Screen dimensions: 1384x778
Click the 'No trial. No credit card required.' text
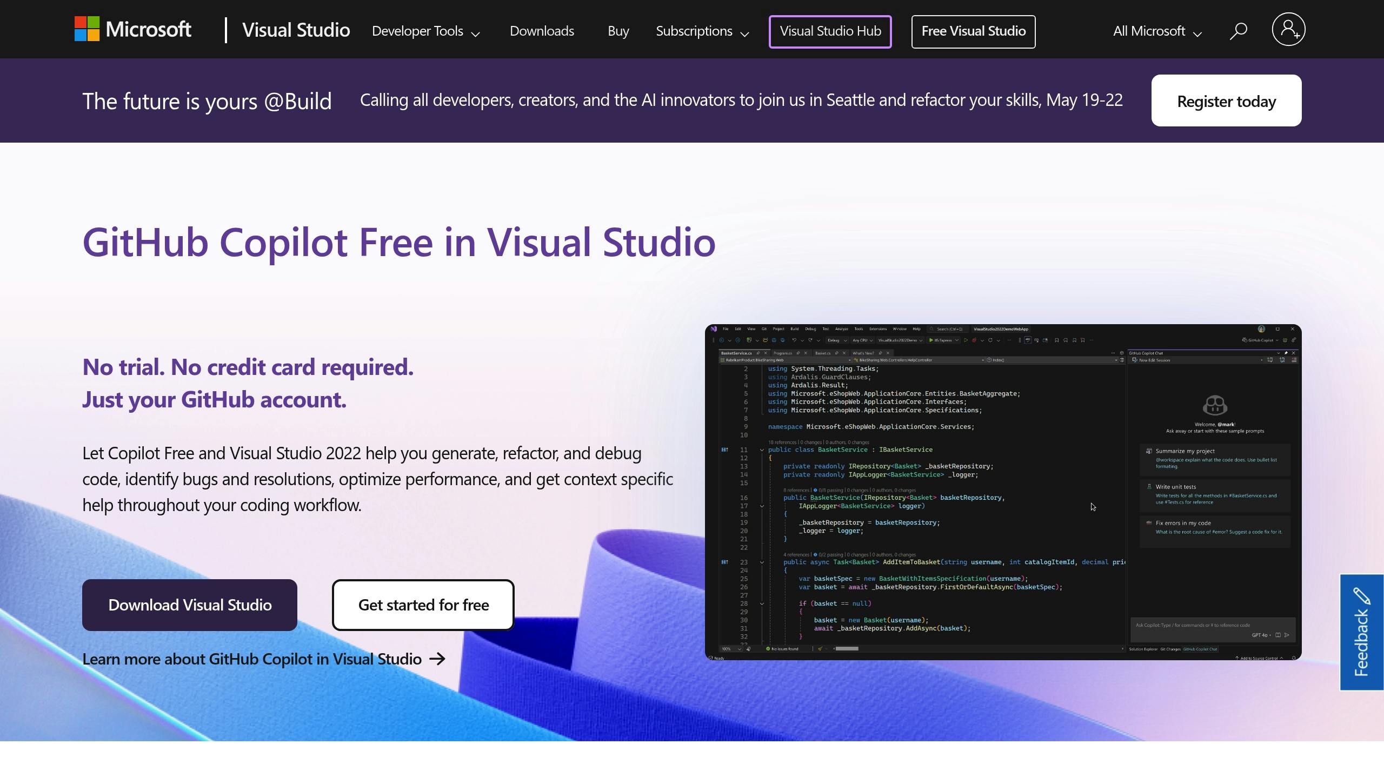[x=248, y=367]
